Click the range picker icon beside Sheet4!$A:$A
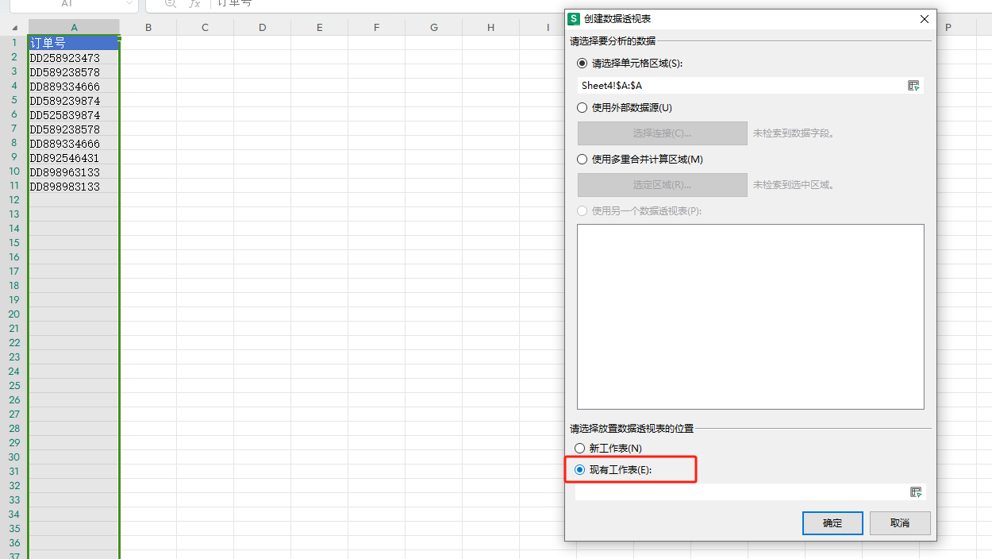Screen dimensions: 992x559 tap(913, 86)
